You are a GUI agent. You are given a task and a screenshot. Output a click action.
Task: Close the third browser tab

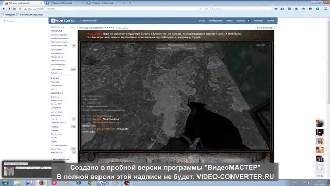(124, 3)
